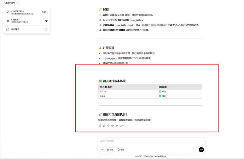Click the checkmark next to selected ChatGPT model
244x160 pixels.
pyautogui.click(x=46, y=21)
